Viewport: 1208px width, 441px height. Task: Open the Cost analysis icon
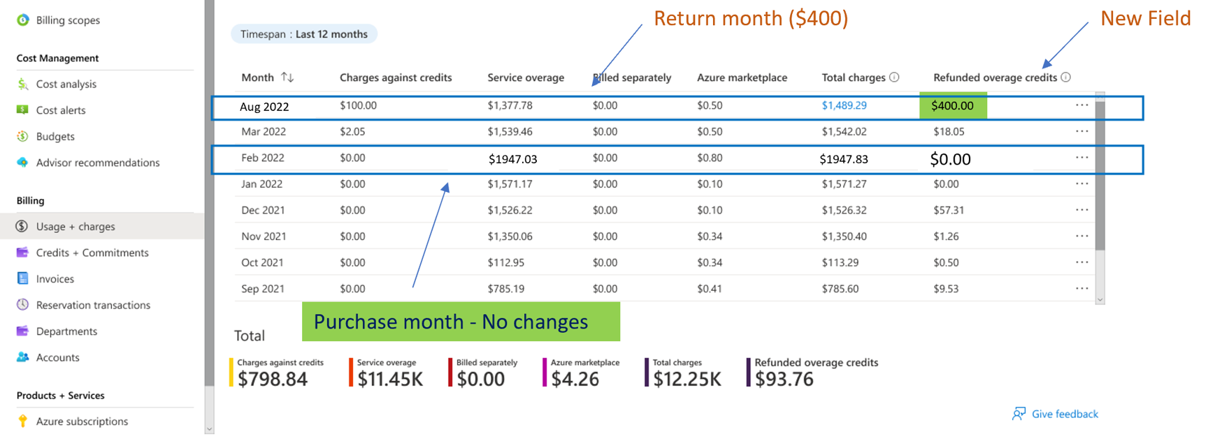pyautogui.click(x=23, y=84)
